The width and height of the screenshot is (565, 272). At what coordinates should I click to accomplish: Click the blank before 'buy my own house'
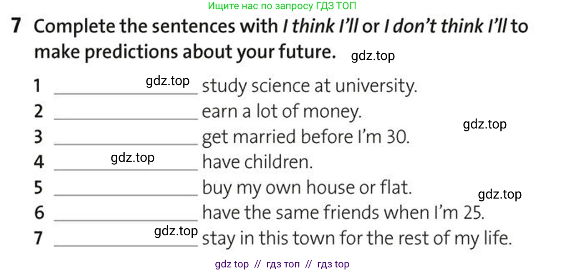tap(126, 195)
